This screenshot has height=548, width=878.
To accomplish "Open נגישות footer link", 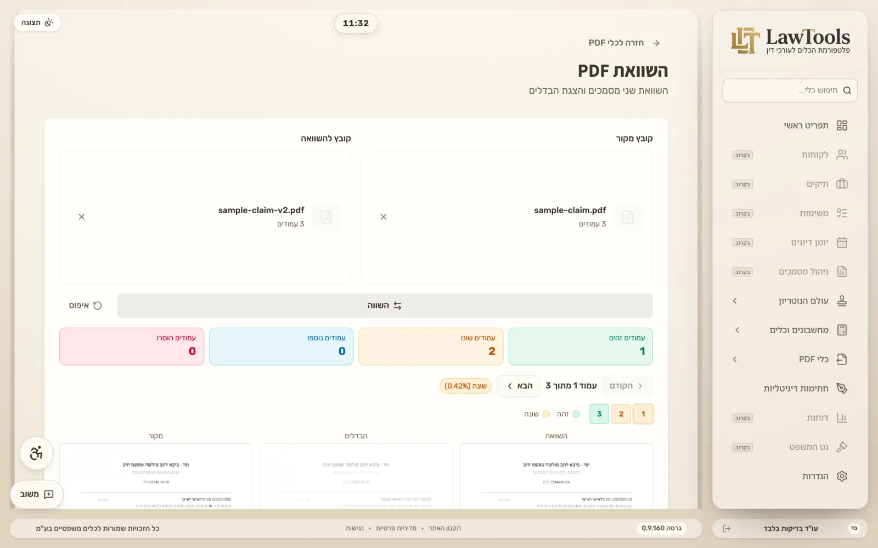I will click(354, 528).
